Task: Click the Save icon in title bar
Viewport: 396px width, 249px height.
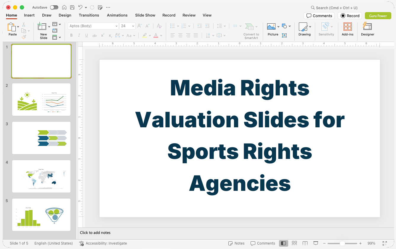Action: [x=72, y=7]
